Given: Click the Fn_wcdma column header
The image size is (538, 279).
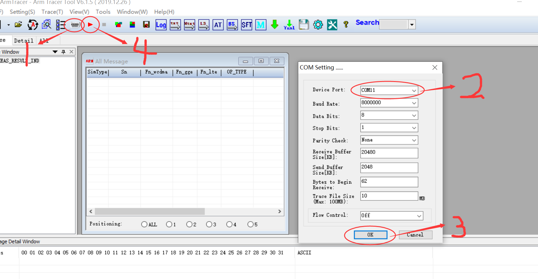Looking at the screenshot, I should (156, 72).
